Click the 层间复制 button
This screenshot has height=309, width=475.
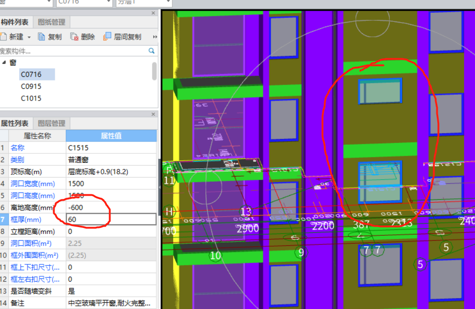point(122,37)
